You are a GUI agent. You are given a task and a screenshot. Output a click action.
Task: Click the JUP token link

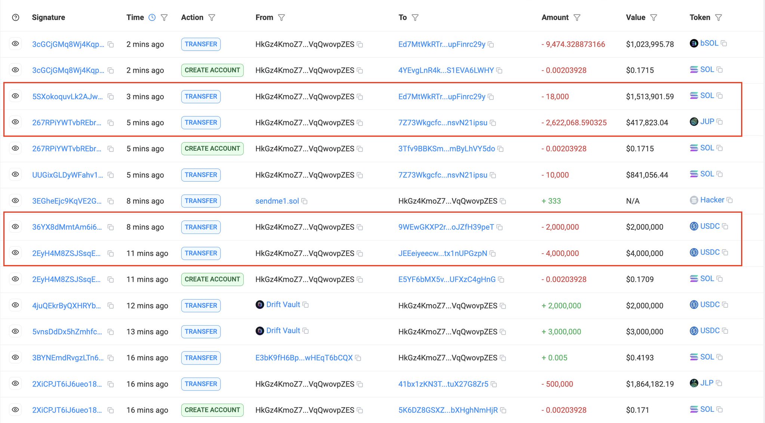tap(707, 122)
